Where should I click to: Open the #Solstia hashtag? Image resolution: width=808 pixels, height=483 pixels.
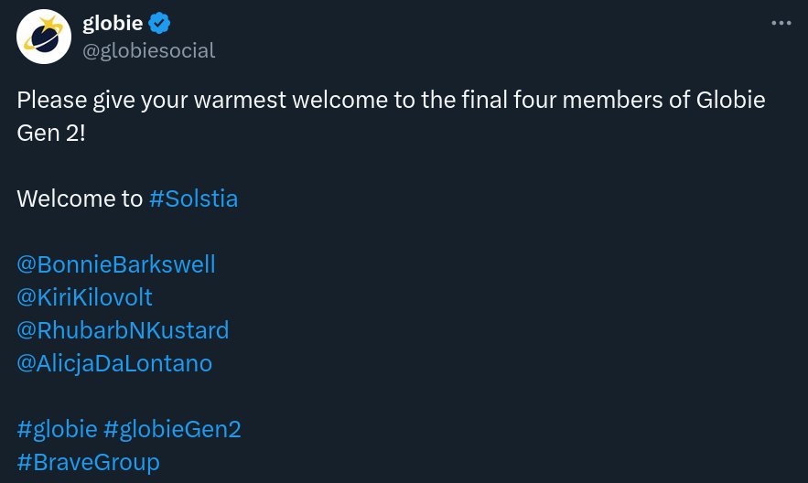(x=193, y=199)
